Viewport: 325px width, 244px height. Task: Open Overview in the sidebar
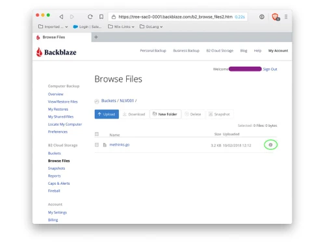(56, 94)
